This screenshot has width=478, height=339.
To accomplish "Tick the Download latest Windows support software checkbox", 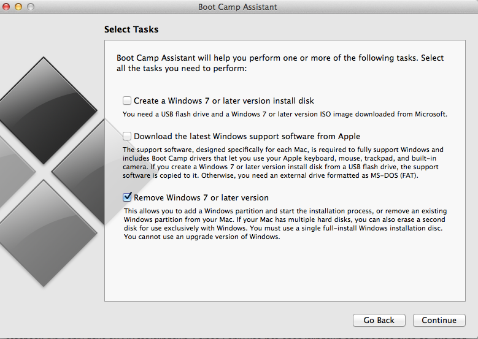I will pyautogui.click(x=127, y=136).
